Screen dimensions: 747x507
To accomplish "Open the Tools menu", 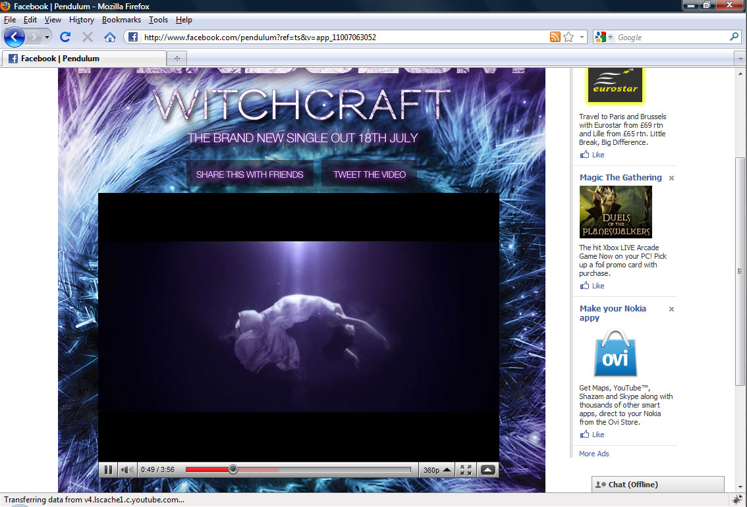I will tap(158, 20).
